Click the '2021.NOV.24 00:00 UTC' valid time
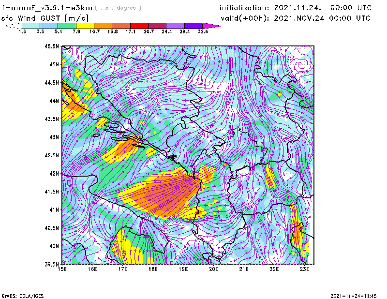 (322, 18)
